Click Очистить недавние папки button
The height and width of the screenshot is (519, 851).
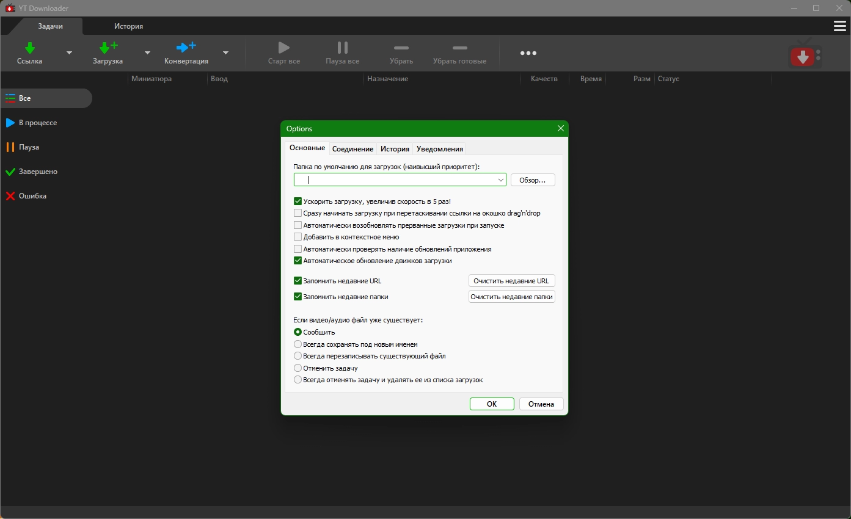pyautogui.click(x=511, y=297)
